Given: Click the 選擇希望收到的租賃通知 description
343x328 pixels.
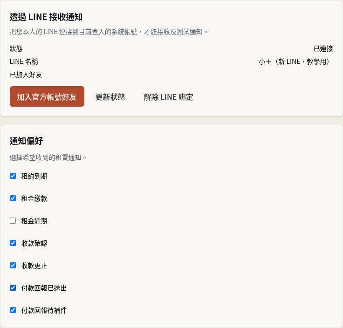Looking at the screenshot, I should tap(48, 157).
